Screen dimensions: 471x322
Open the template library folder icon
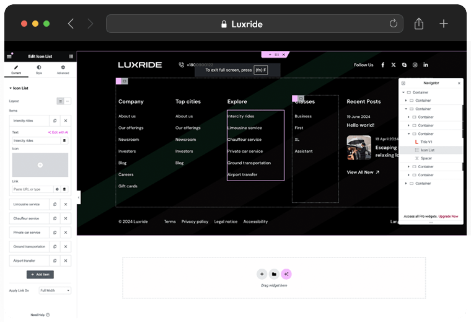click(x=274, y=274)
